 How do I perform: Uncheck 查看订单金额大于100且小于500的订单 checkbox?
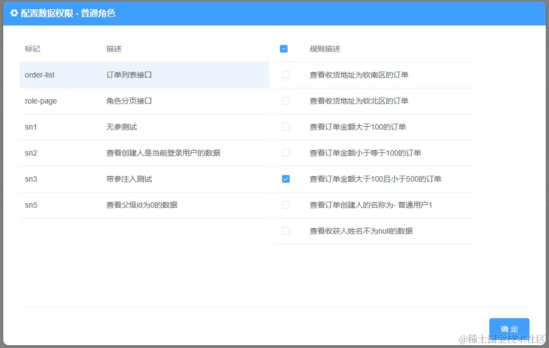click(x=286, y=179)
